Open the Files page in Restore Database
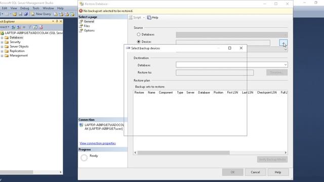The width and height of the screenshot is (324, 182). click(87, 26)
